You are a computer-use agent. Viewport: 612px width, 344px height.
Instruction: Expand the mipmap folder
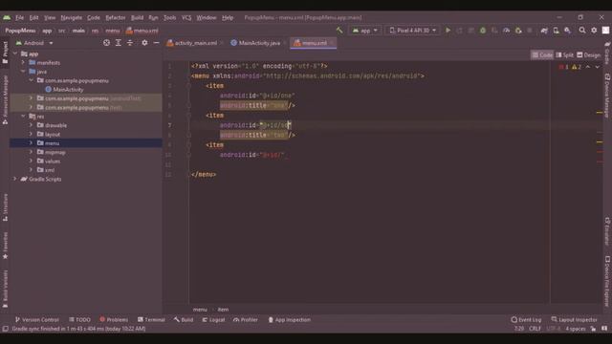[x=31, y=152]
